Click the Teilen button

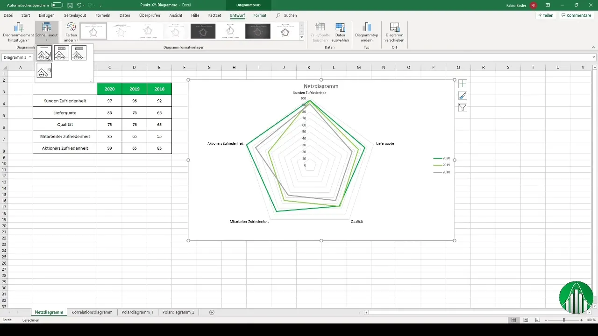pyautogui.click(x=546, y=15)
